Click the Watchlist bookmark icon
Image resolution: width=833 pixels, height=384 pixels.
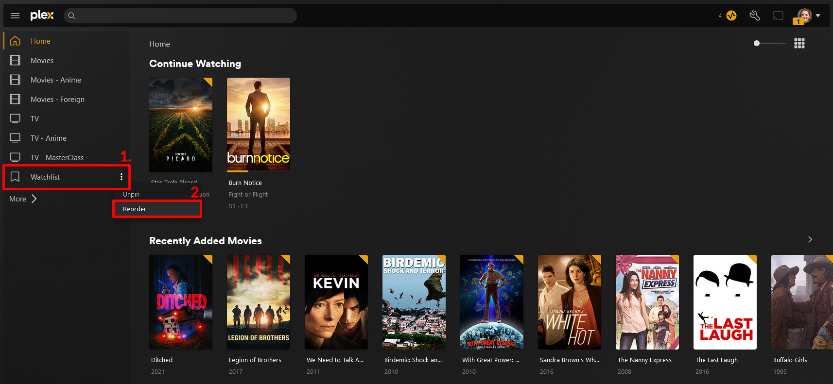(15, 177)
